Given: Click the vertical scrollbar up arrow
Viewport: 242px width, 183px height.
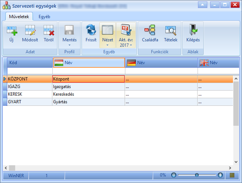Looking at the screenshot, I should [x=236, y=79].
